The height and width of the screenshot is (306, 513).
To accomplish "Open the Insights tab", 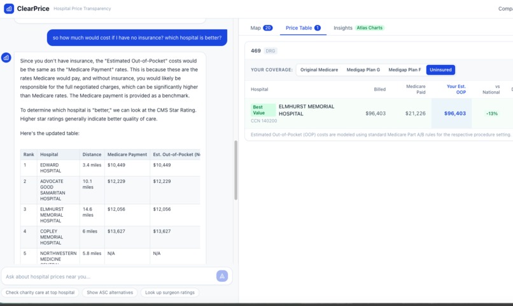I will point(343,28).
